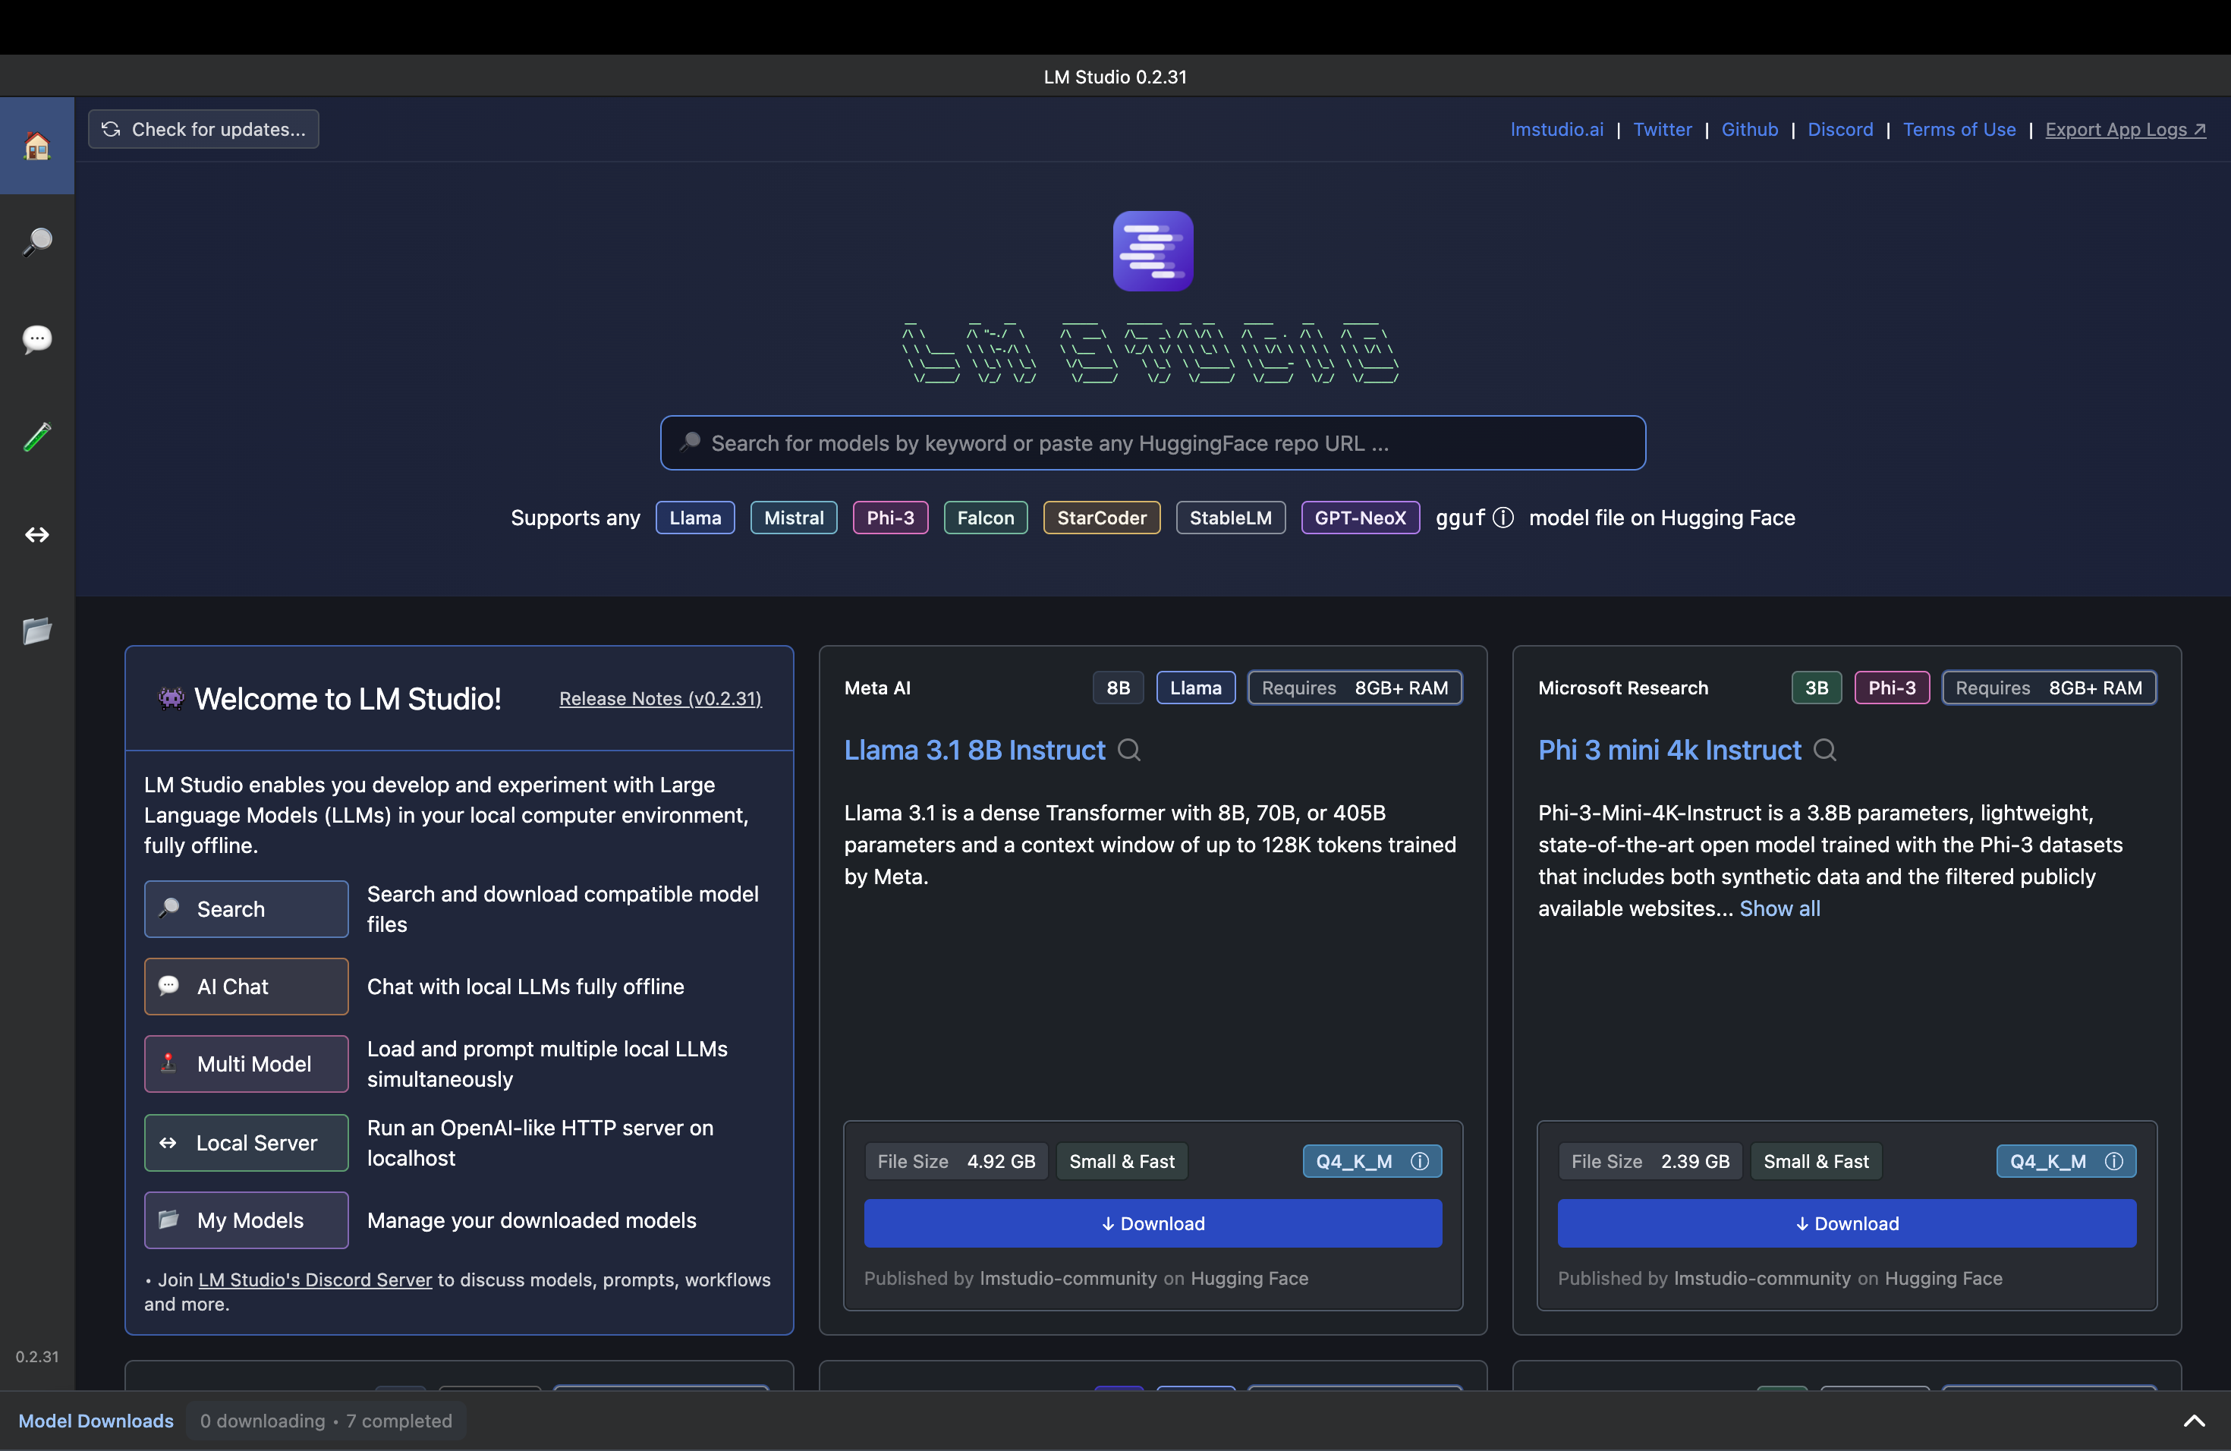This screenshot has height=1451, width=2231.
Task: Download the Llama 3.1 8B Instruct model
Action: pos(1153,1223)
